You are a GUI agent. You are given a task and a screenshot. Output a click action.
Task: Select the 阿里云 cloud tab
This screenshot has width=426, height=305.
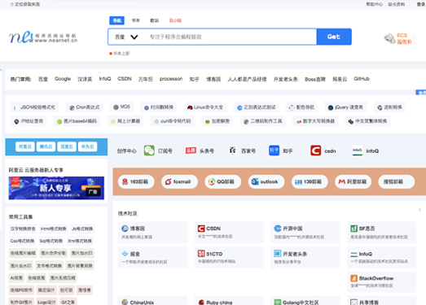coord(25,146)
